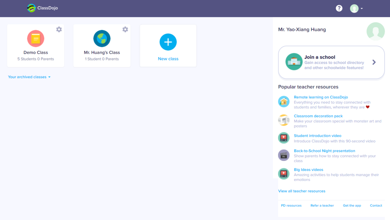Screen dimensions: 390x220
Task: Click Get the app footer link
Action: (x=352, y=206)
